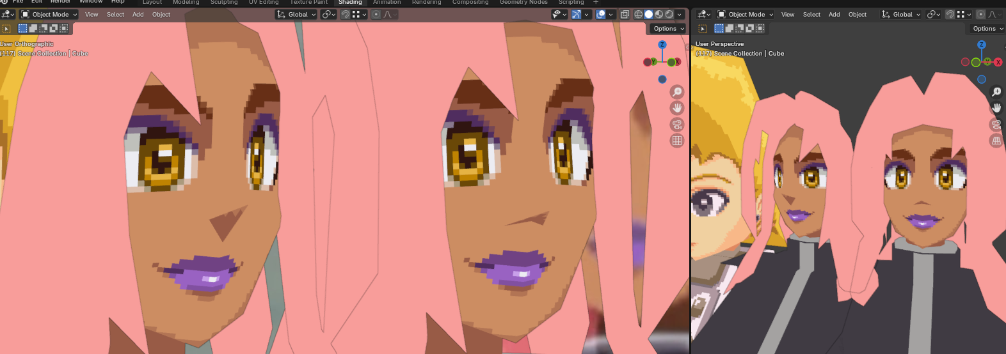Image resolution: width=1006 pixels, height=354 pixels.
Task: Toggle show gizmos in left viewport
Action: (x=576, y=14)
